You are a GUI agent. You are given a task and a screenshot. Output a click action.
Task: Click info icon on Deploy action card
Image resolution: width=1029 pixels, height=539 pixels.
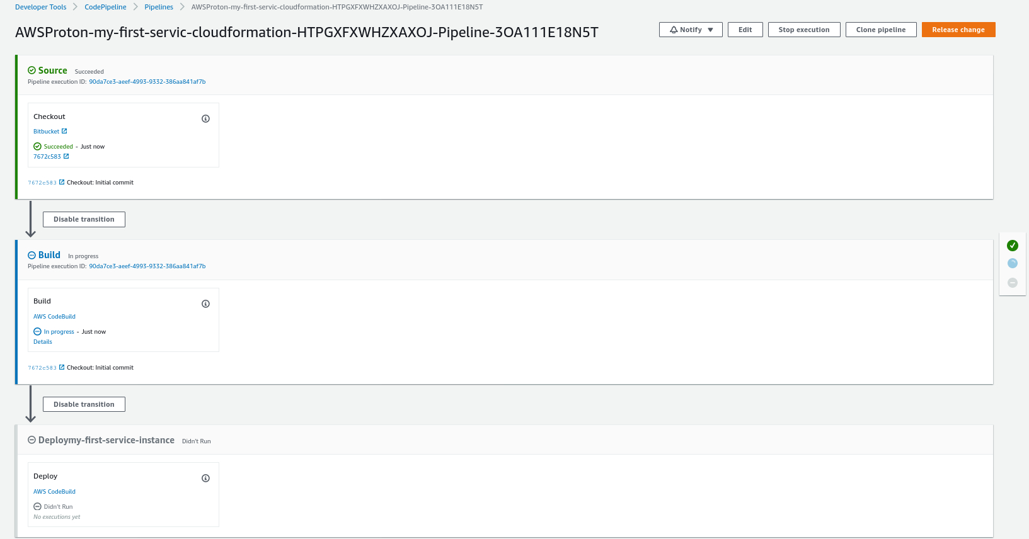pos(205,478)
